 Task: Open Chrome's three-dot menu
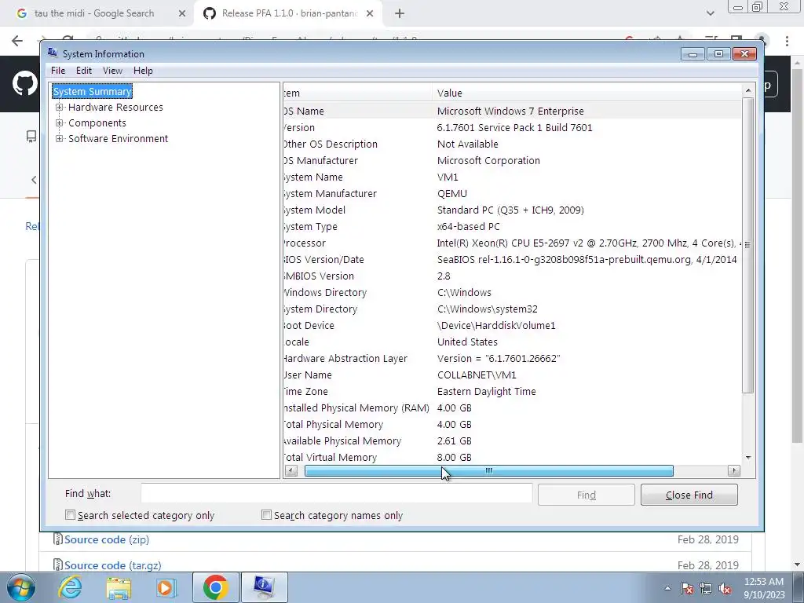click(x=787, y=41)
